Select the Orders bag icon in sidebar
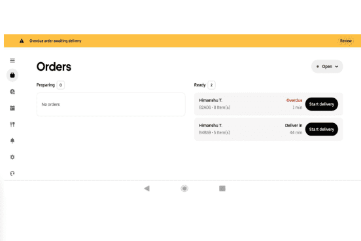Image resolution: width=361 pixels, height=241 pixels. coord(12,75)
